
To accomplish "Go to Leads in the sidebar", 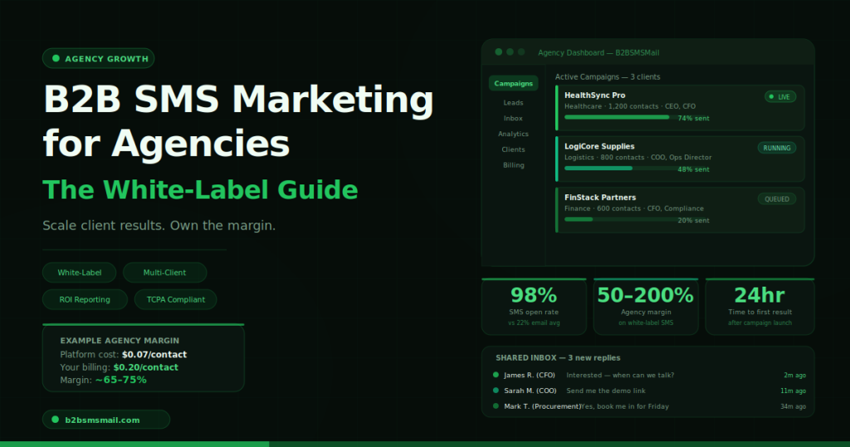I will [x=513, y=102].
